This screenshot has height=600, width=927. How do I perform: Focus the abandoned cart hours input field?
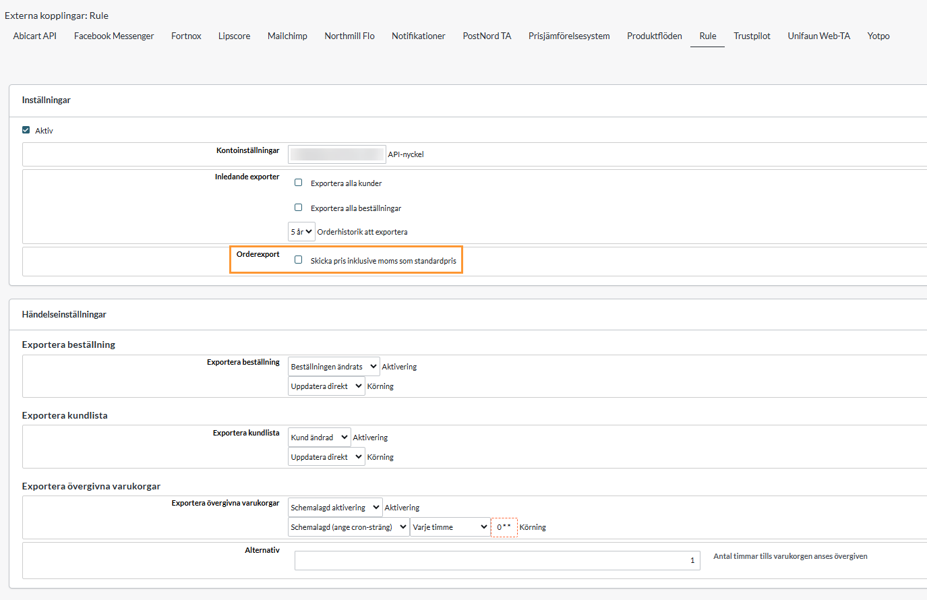497,560
